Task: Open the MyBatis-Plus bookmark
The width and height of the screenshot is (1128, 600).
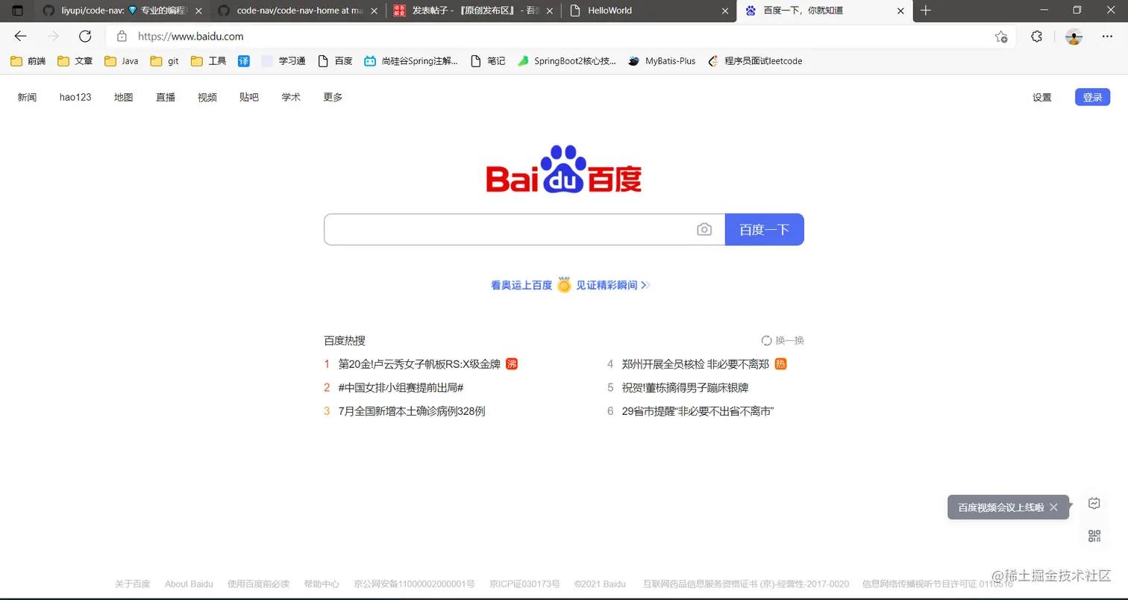Action: click(662, 61)
